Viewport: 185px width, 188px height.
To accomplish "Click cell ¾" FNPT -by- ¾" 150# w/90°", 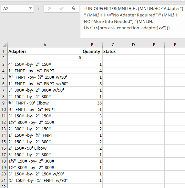I will 45,77.
